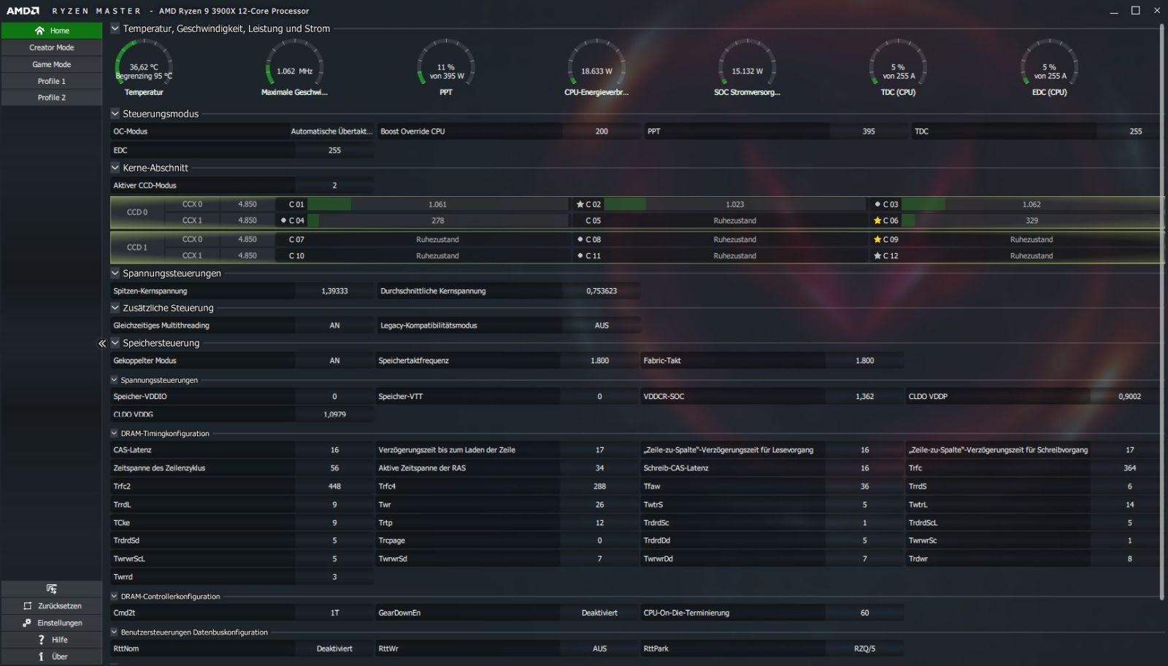This screenshot has height=666, width=1168.
Task: Click the Home house icon in sidebar
Action: pyautogui.click(x=39, y=31)
